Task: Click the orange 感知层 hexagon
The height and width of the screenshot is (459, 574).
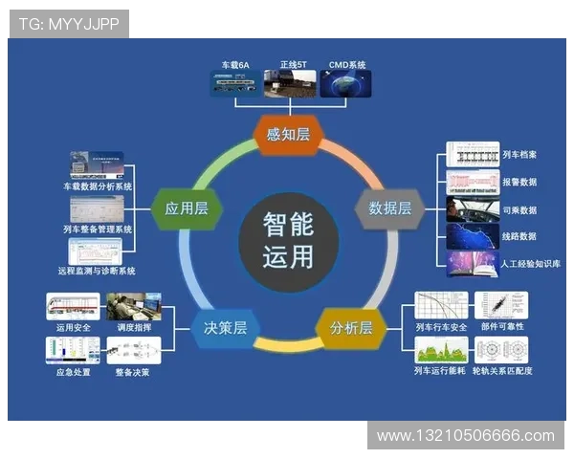Action: [x=288, y=135]
